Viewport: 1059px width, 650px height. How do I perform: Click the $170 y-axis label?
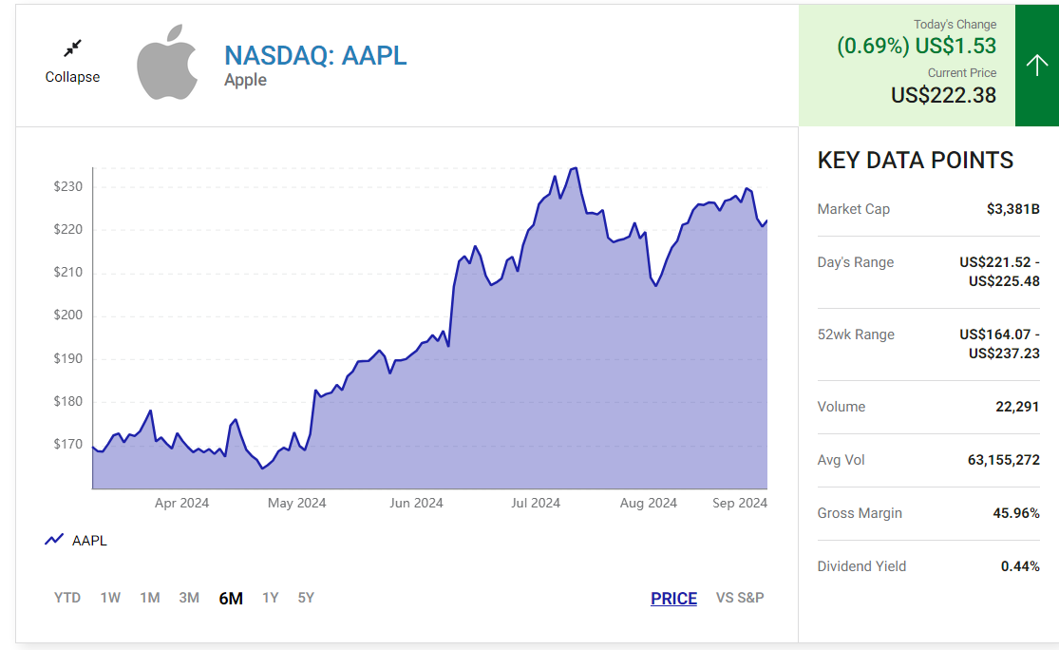coord(68,444)
